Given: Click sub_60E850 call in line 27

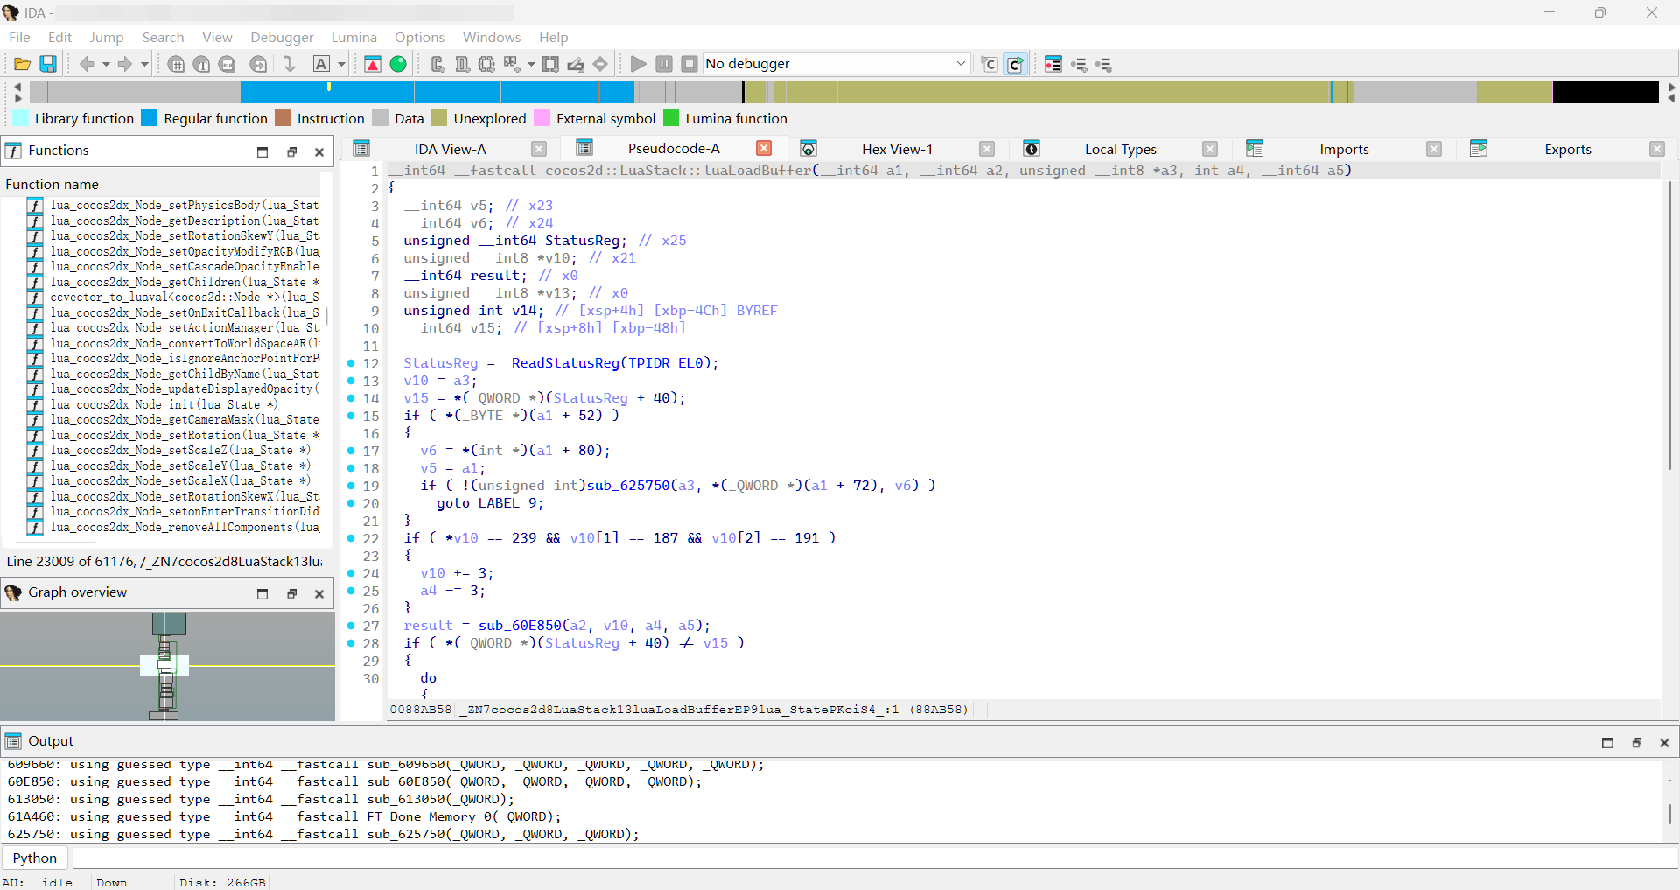Looking at the screenshot, I should point(520,626).
